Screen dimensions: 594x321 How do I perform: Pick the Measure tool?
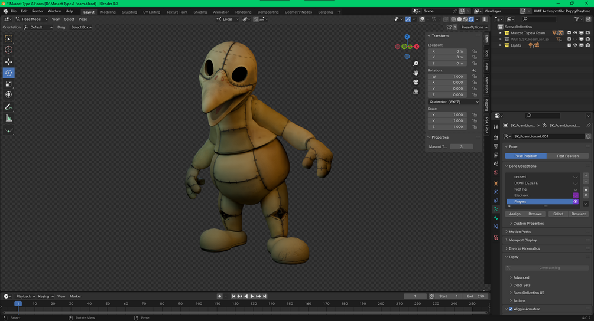click(x=8, y=118)
